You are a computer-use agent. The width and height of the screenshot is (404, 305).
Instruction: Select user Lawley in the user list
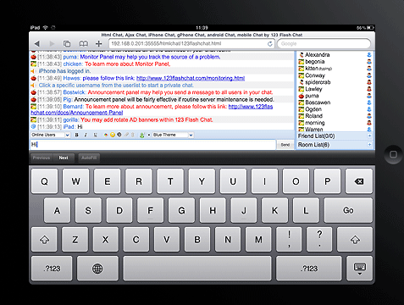[313, 89]
